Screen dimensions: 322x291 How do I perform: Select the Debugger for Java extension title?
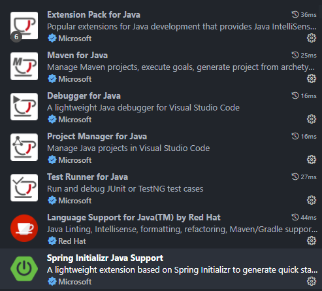pos(84,96)
